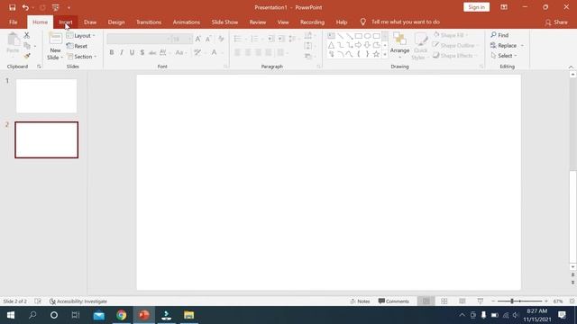Open the Animations tab

pos(187,22)
